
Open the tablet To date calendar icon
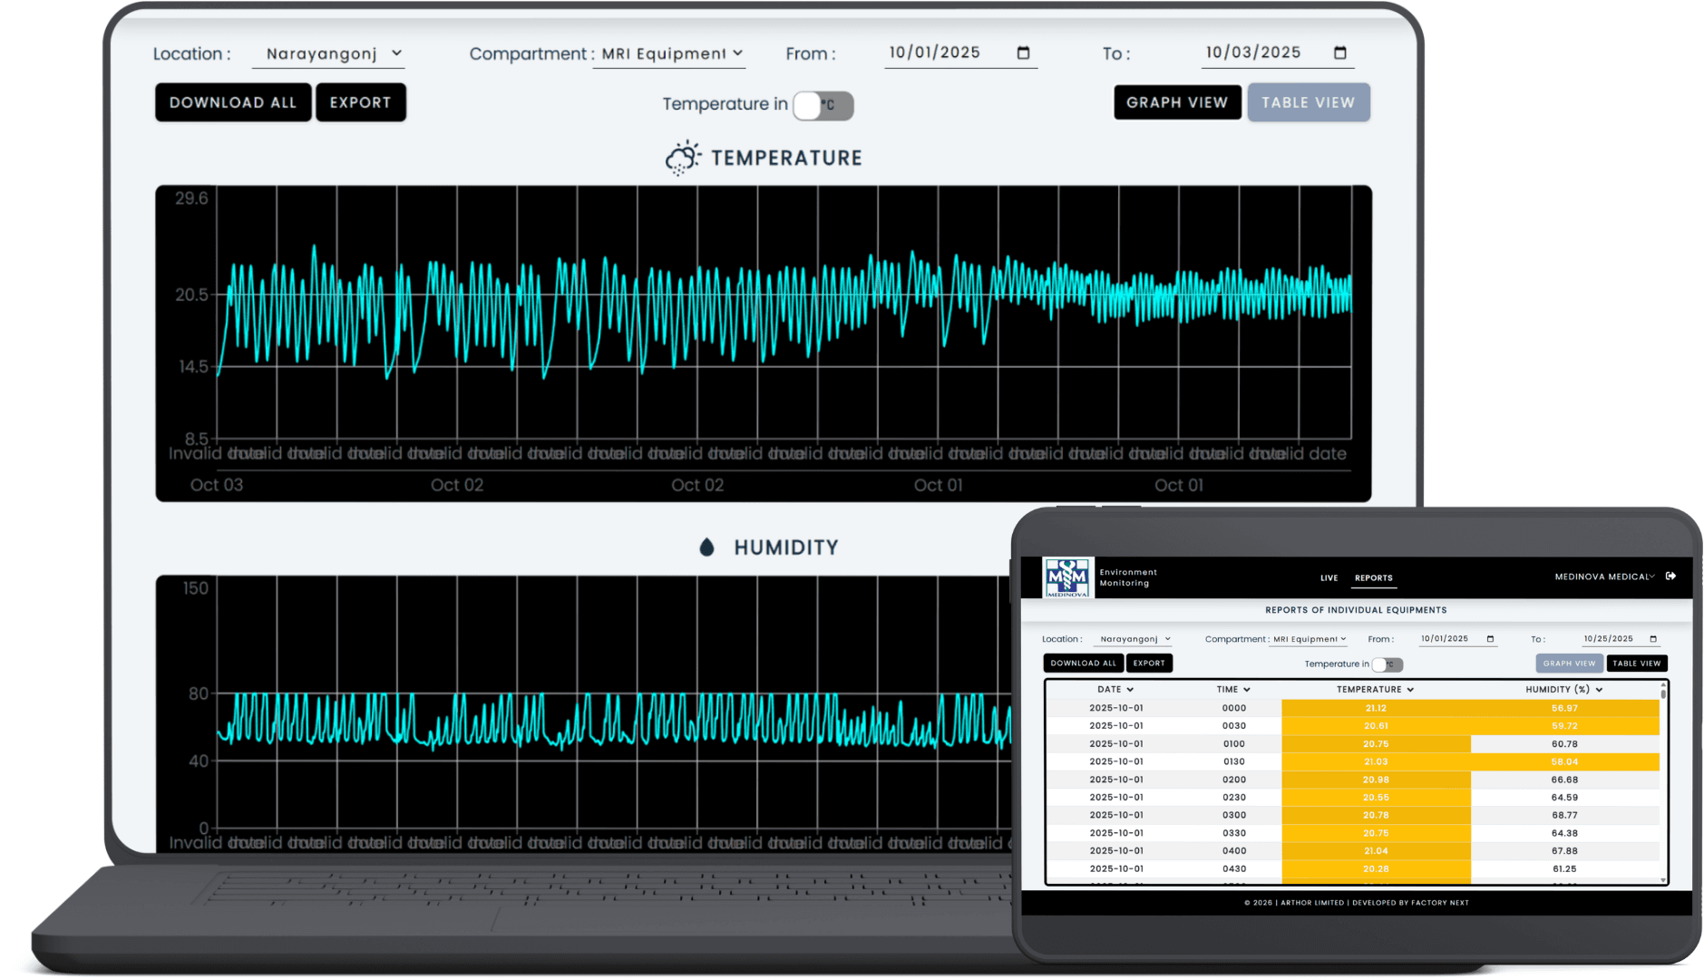click(1652, 639)
